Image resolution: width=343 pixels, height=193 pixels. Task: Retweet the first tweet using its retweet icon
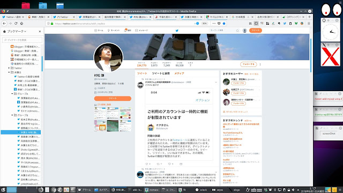coord(158,164)
